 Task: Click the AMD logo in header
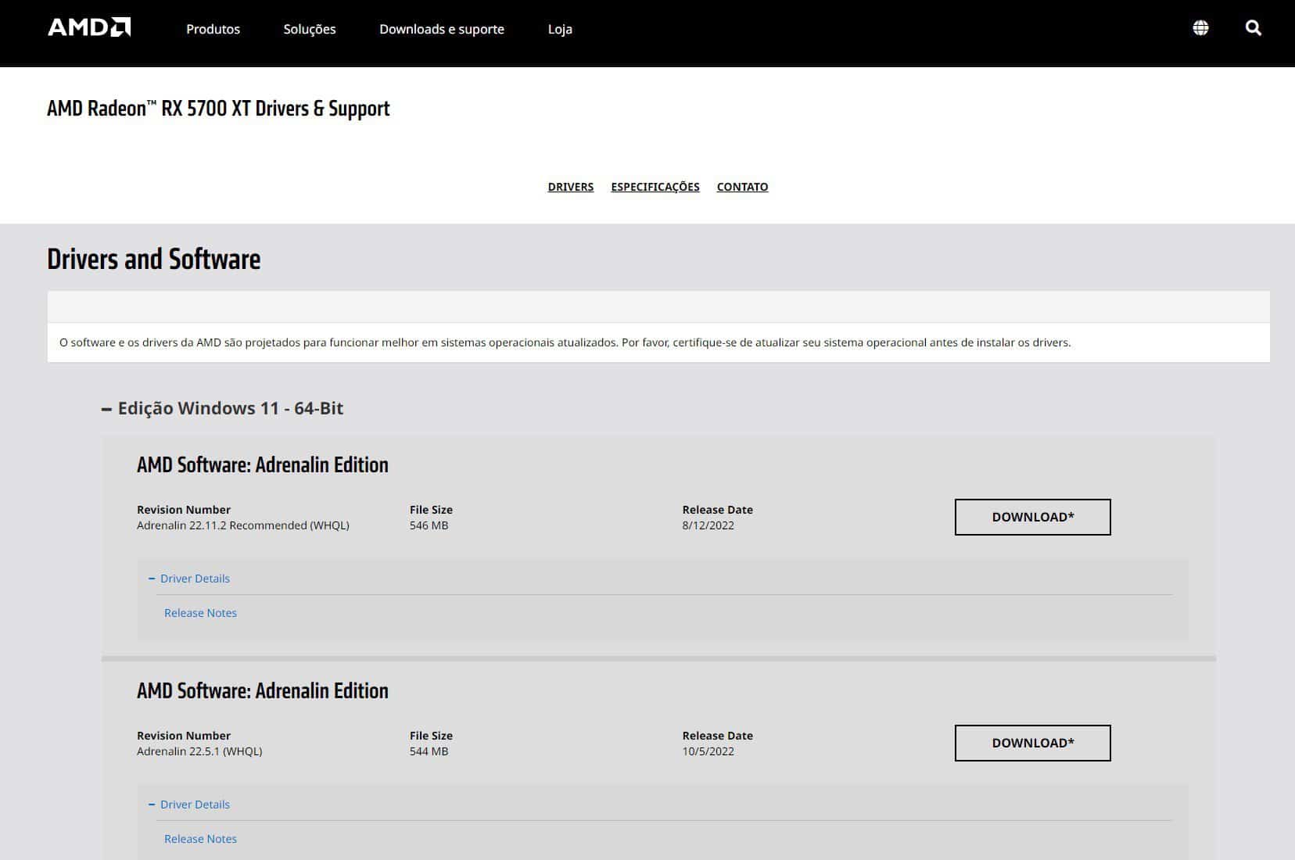89,28
